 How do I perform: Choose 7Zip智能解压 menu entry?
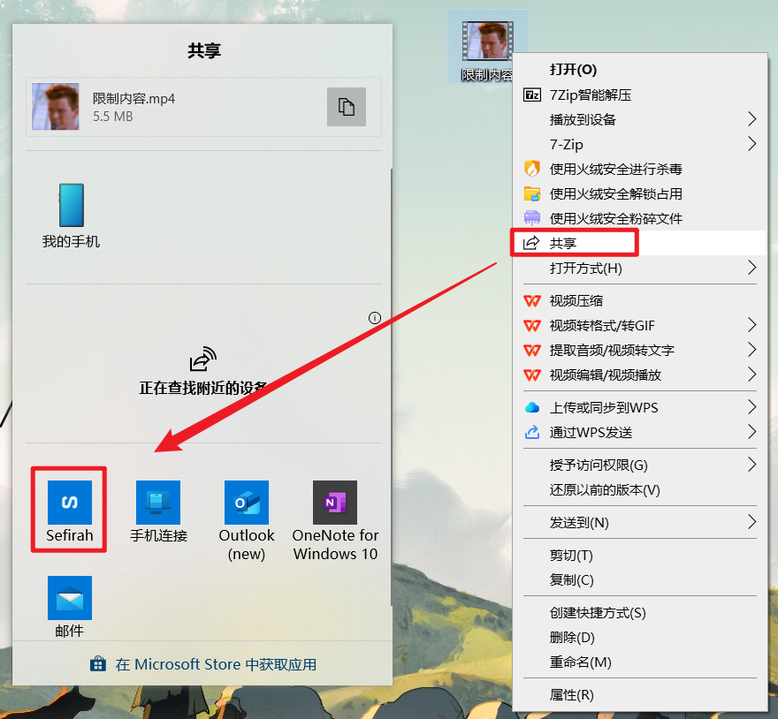click(639, 95)
